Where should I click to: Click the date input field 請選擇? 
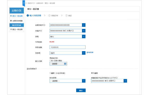[58, 64]
